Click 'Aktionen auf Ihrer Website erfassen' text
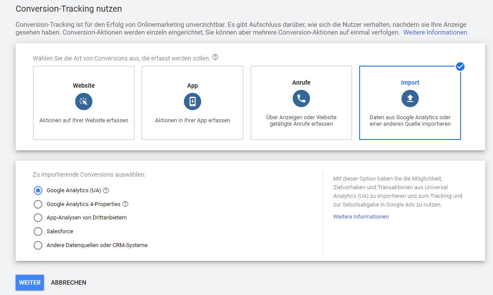 (x=84, y=120)
